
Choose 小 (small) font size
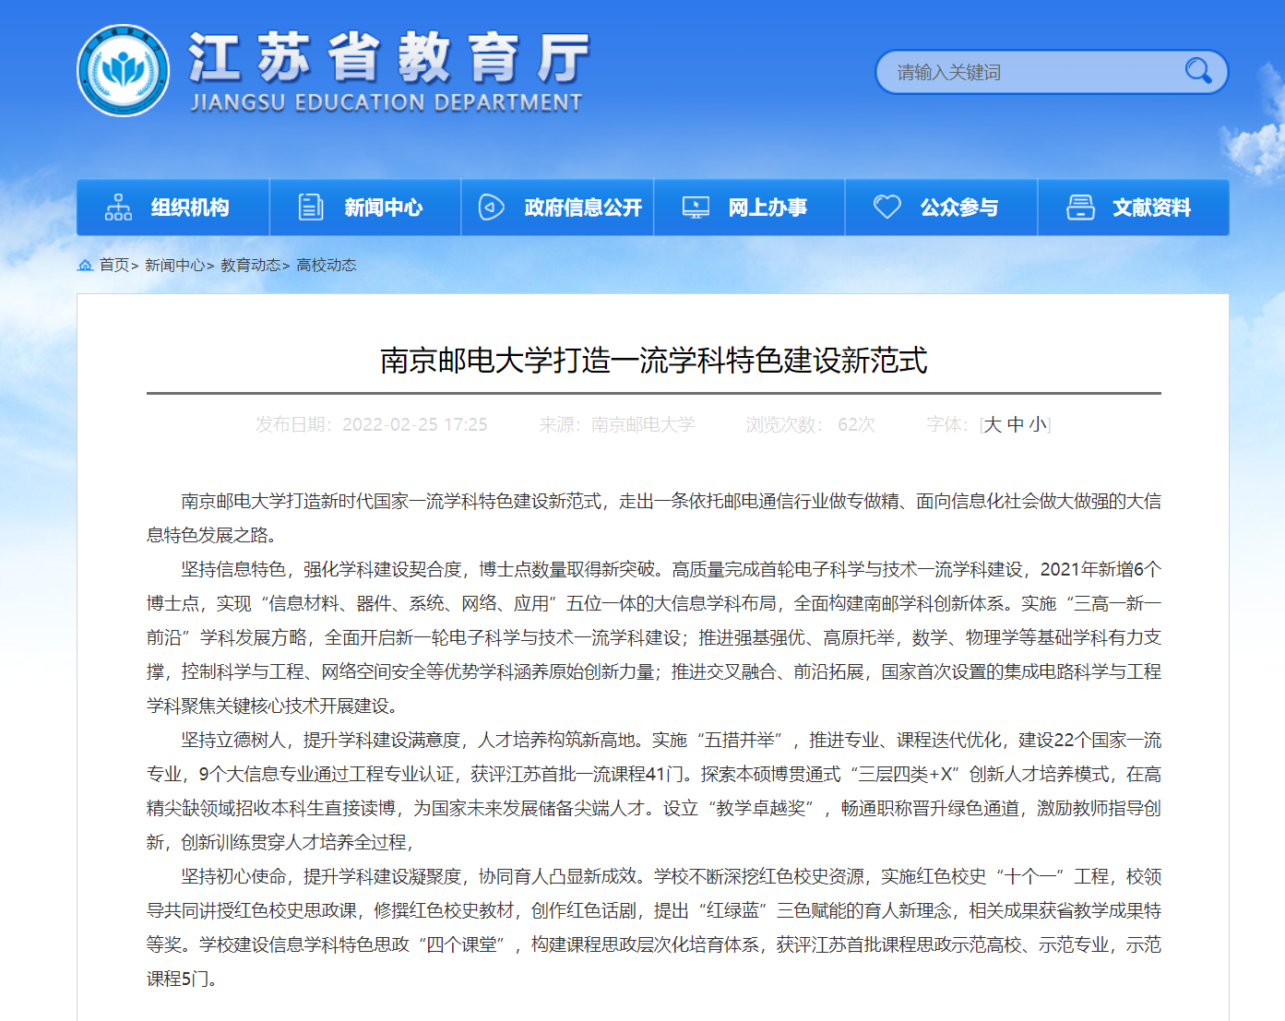coord(1038,424)
